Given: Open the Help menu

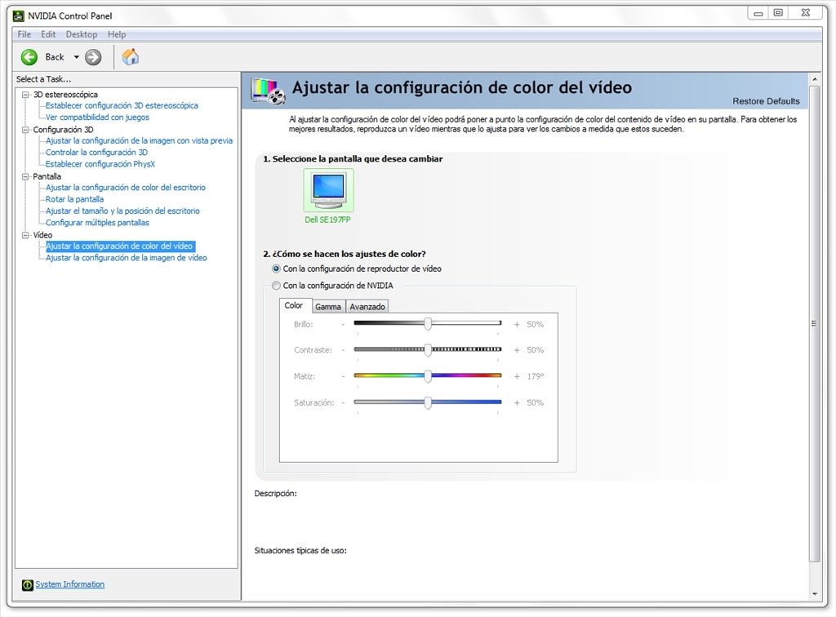Looking at the screenshot, I should (117, 34).
